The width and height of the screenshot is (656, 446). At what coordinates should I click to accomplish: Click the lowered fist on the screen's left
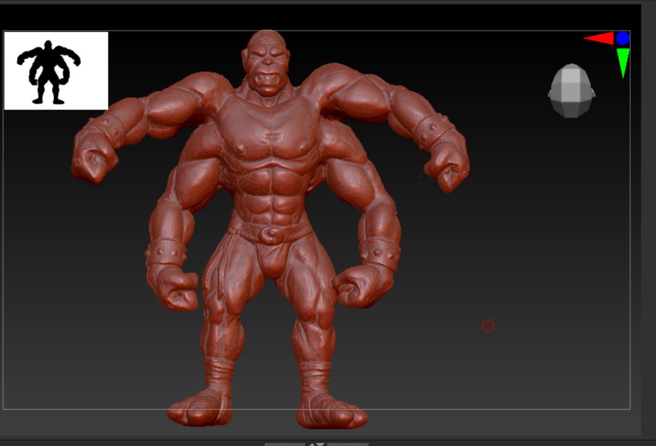point(175,289)
